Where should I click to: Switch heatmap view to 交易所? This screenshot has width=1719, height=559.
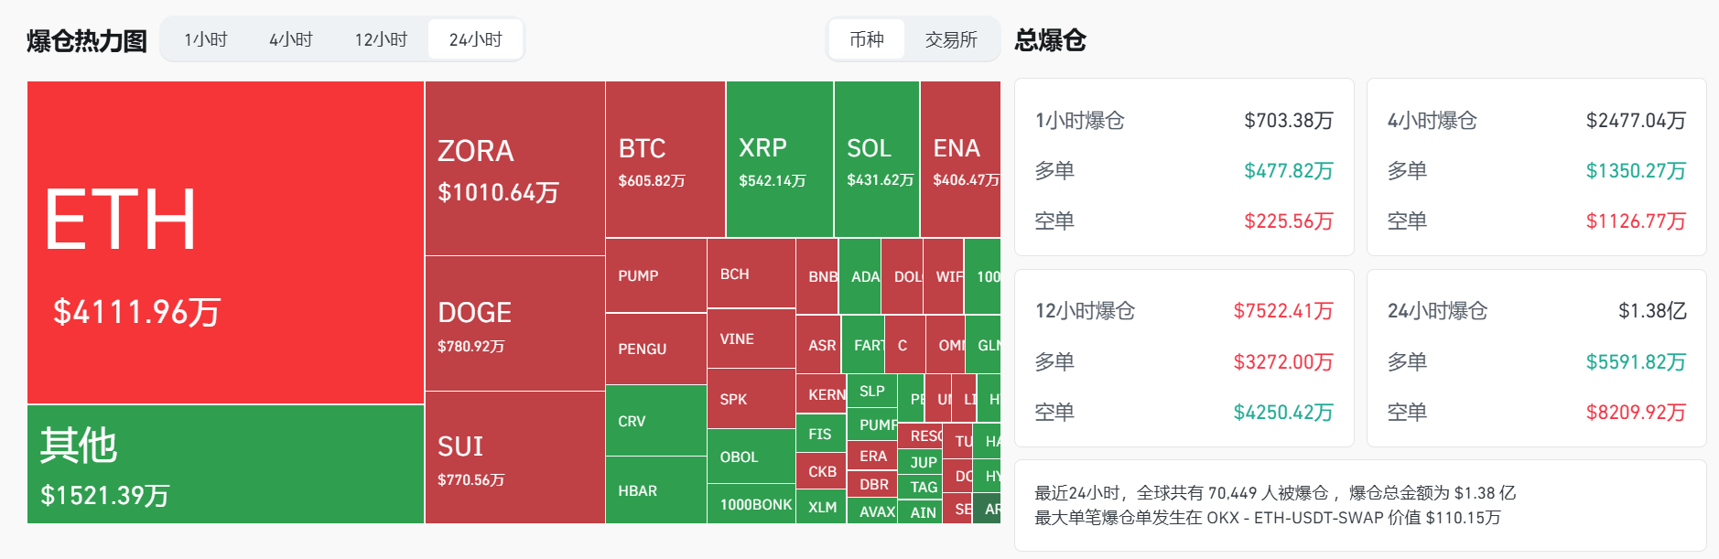pyautogui.click(x=951, y=39)
